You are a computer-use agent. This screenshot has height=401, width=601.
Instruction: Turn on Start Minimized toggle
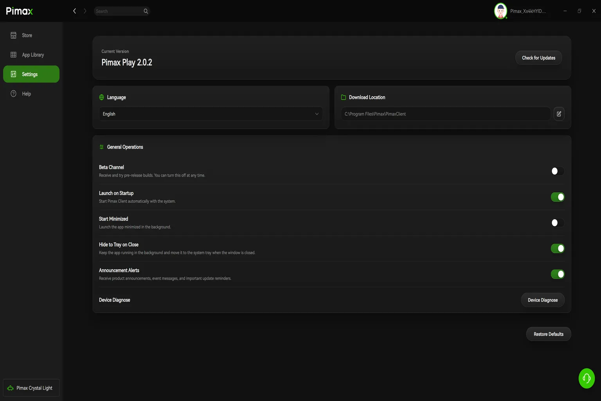[558, 223]
